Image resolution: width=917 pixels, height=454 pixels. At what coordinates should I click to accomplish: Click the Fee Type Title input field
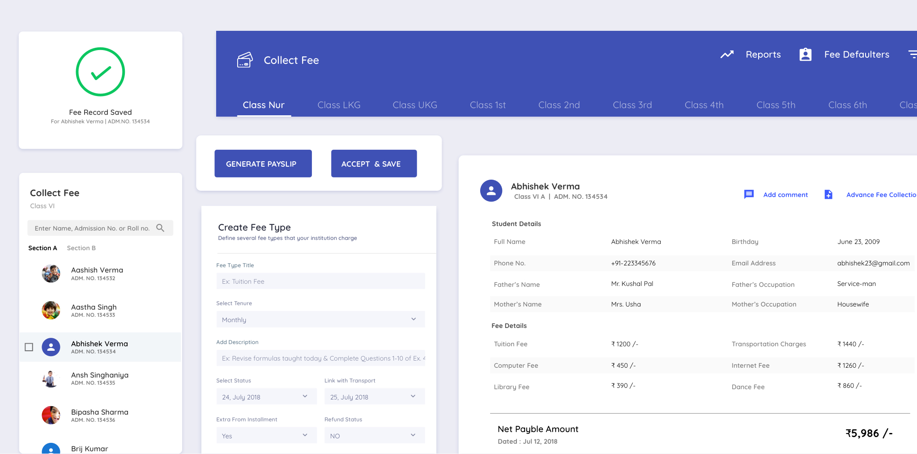tap(320, 282)
